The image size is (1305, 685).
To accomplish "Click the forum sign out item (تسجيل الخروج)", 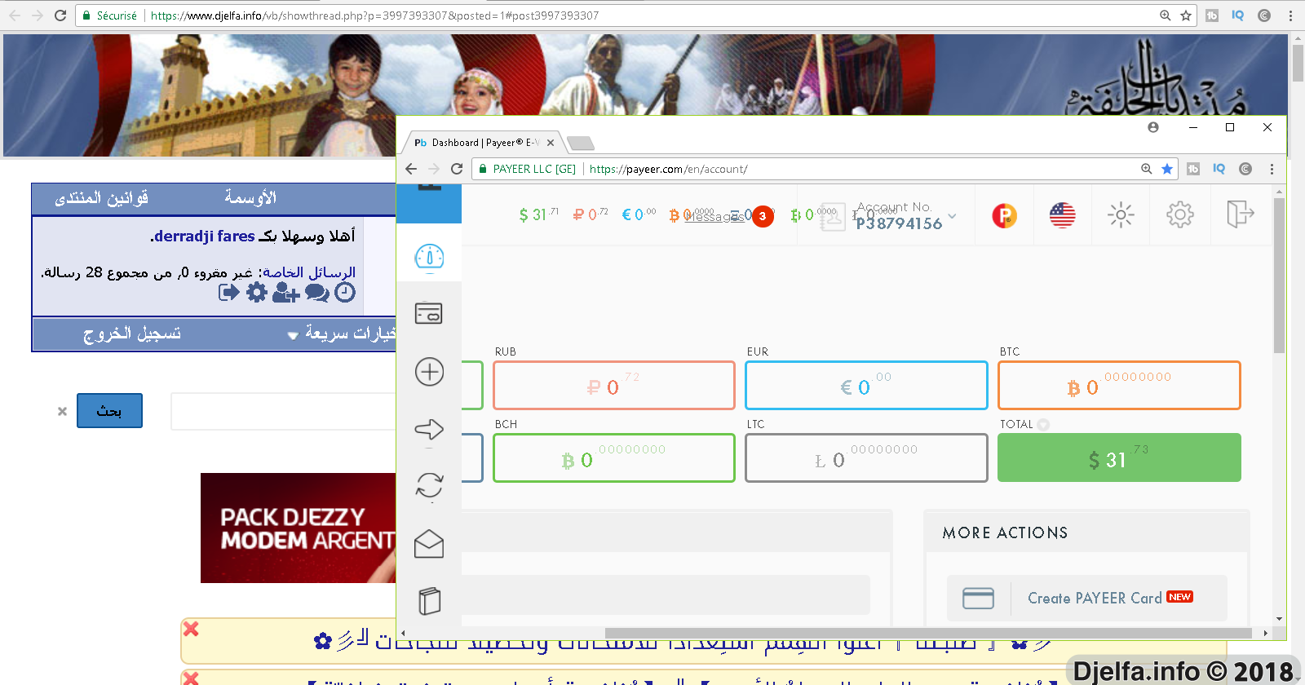I will click(x=132, y=334).
